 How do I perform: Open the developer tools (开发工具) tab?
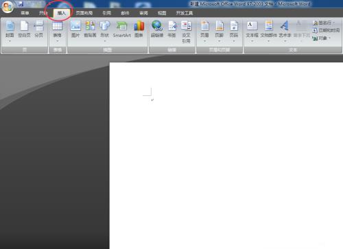[185, 13]
